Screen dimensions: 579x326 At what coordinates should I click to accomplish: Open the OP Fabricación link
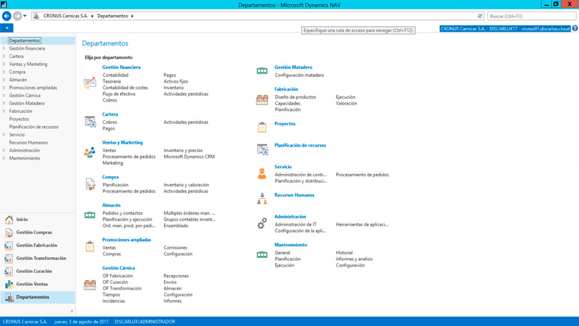tap(118, 276)
